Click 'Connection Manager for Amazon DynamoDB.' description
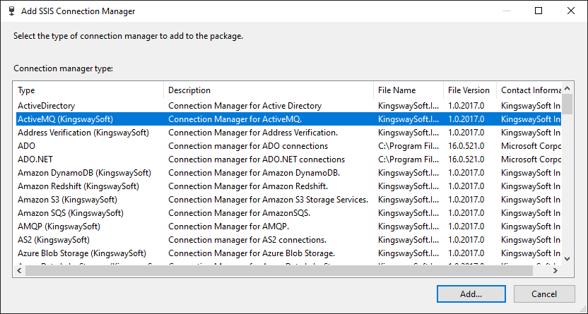This screenshot has width=588, height=314. coord(254,173)
